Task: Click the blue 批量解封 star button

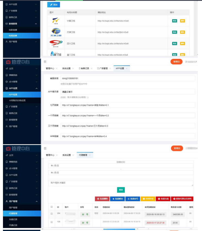Action: click(x=117, y=199)
